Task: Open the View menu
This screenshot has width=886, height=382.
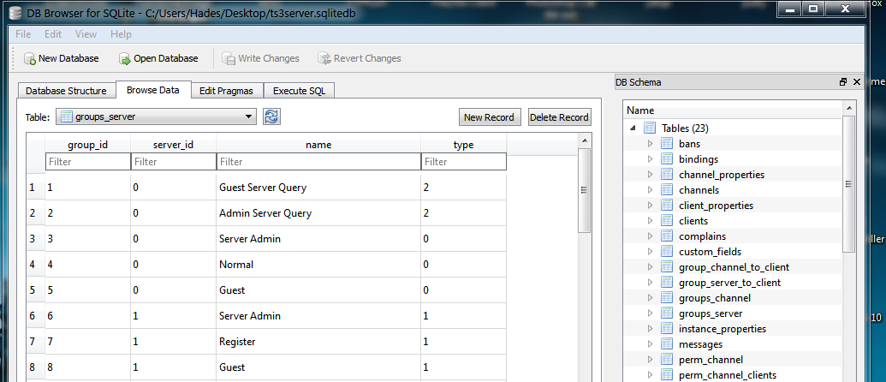Action: click(86, 34)
